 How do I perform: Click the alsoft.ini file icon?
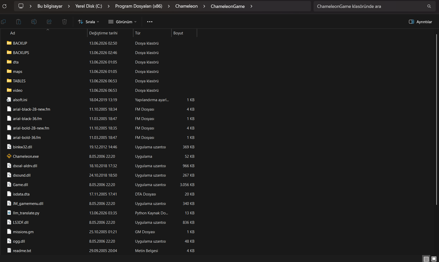pyautogui.click(x=9, y=100)
